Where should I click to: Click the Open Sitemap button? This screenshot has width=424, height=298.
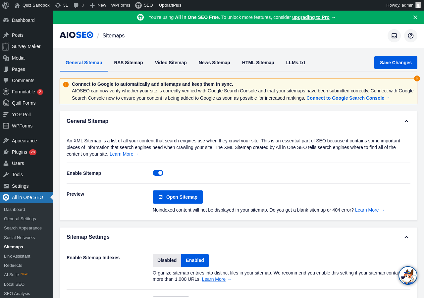coord(178,197)
